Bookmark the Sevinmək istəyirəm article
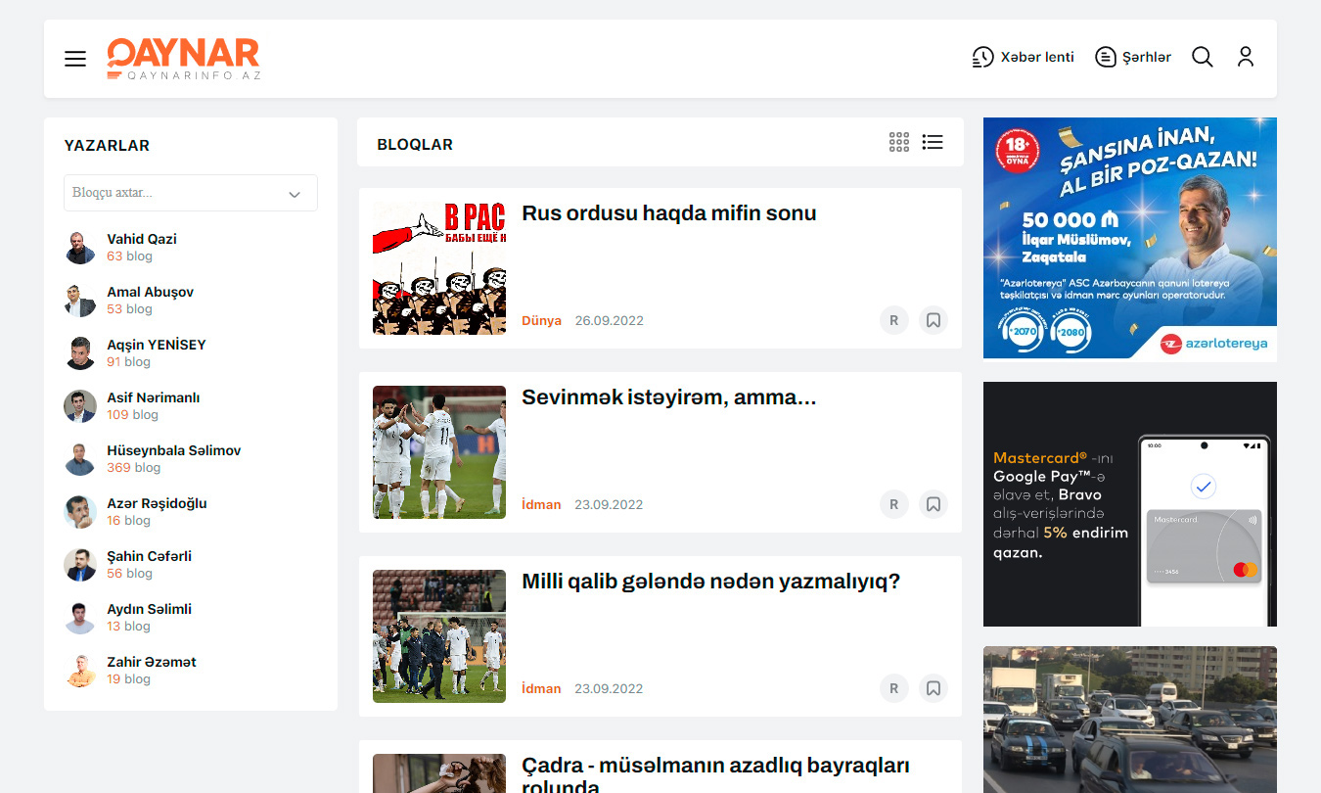This screenshot has height=793, width=1321. [934, 504]
